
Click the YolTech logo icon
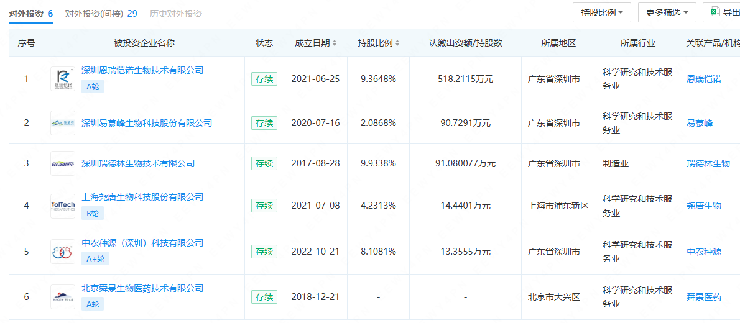(63, 206)
